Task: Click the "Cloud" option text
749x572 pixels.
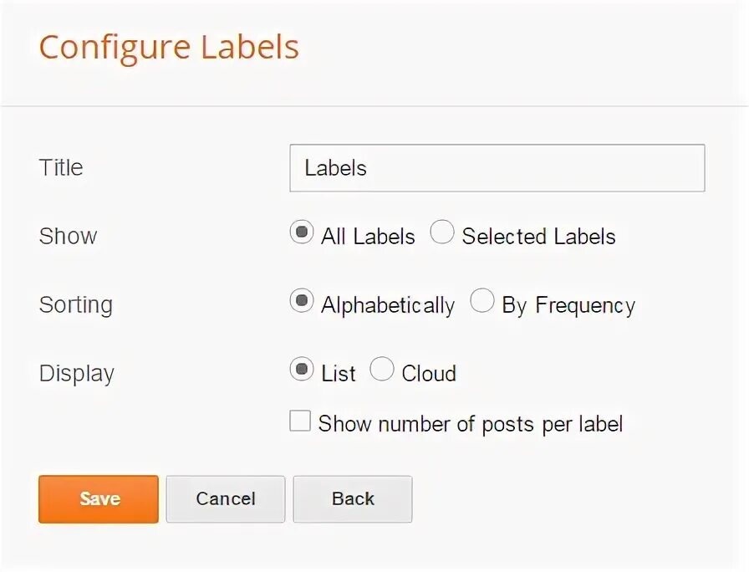Action: (x=429, y=373)
